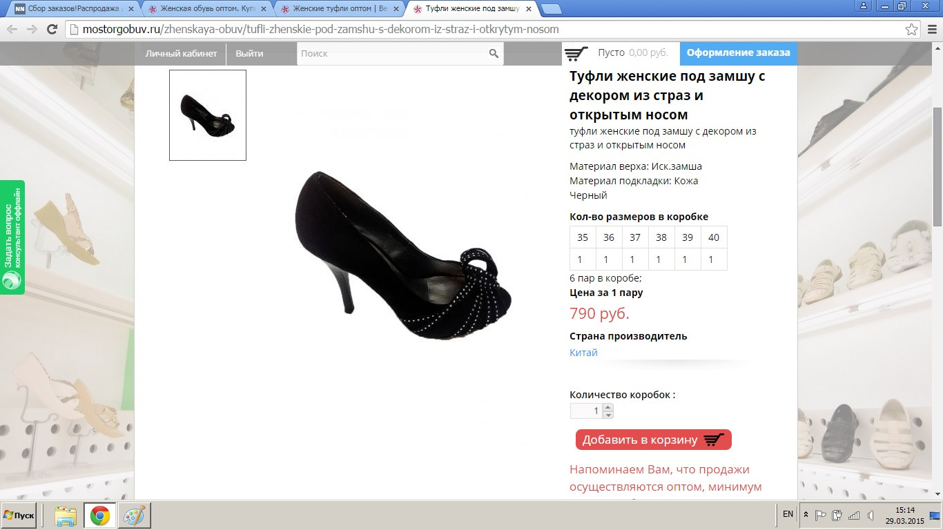Open Задать вопрос consultant side tab
Screen dimensions: 943x530
tap(12, 237)
